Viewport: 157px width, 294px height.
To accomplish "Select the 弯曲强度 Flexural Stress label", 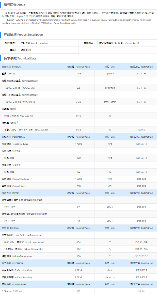I will (x=14, y=186).
